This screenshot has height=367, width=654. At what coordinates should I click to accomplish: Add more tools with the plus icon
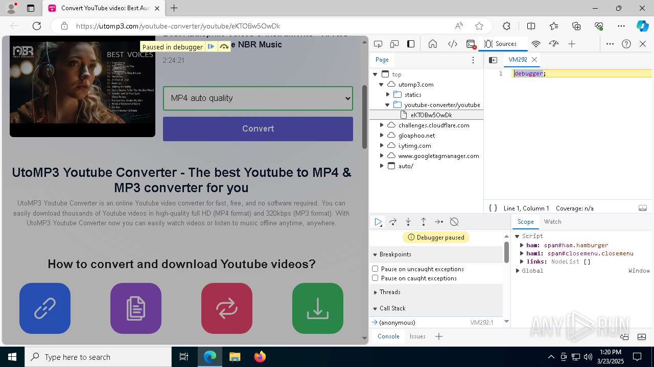[572, 44]
